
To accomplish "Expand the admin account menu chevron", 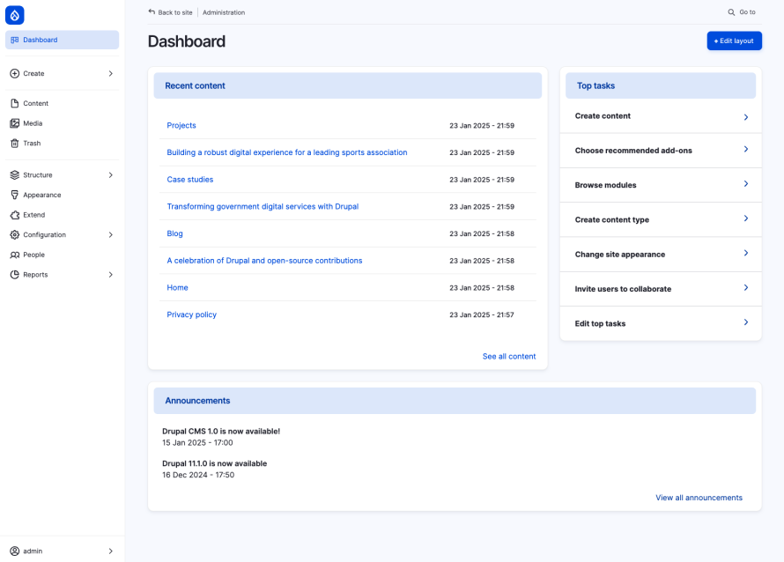I will coord(110,551).
